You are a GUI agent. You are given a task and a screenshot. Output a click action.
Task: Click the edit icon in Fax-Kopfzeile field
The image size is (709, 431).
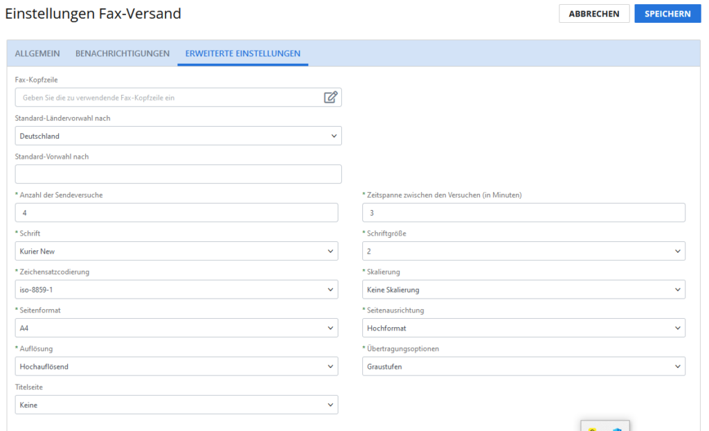330,97
